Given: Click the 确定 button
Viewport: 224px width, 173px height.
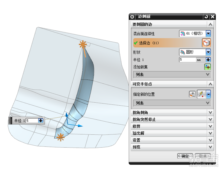Looking at the screenshot, I should [185, 156].
